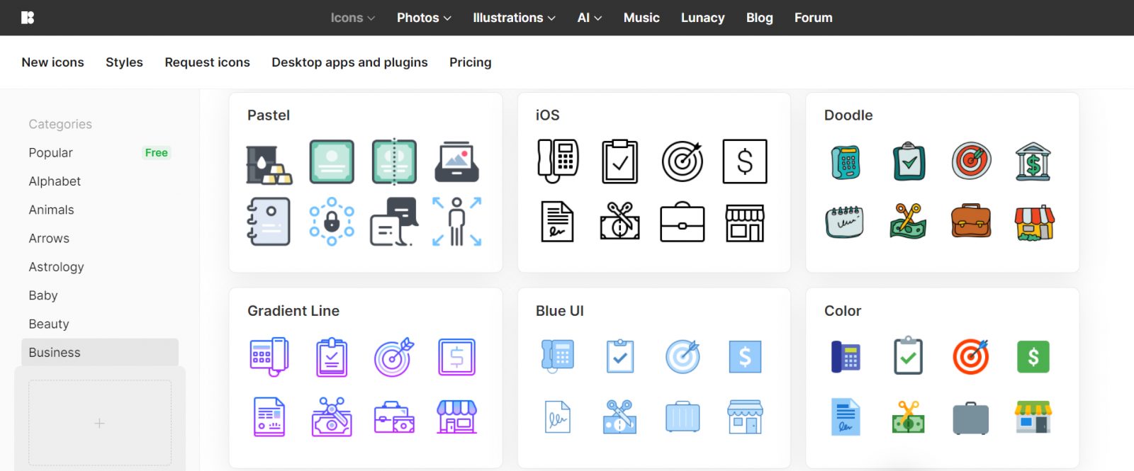Open the Pastel style heading
Viewport: 1134px width, 471px height.
(269, 115)
